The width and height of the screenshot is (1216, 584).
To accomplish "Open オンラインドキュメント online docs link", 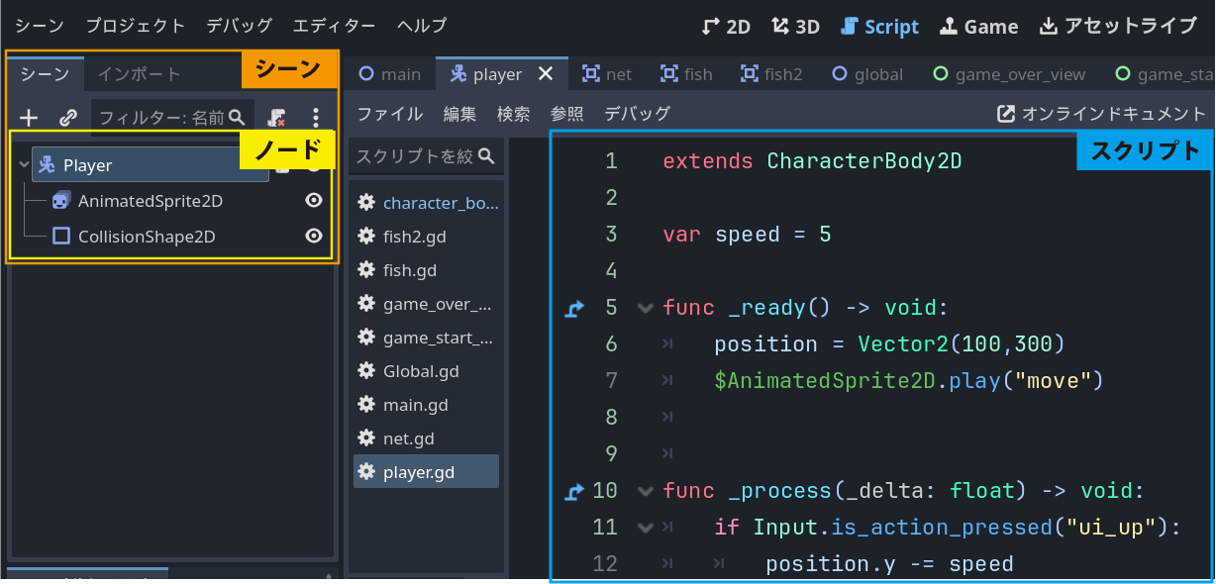I will [x=1102, y=114].
